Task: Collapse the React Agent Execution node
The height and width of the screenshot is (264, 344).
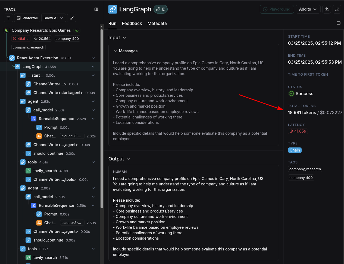Action: 93,58
